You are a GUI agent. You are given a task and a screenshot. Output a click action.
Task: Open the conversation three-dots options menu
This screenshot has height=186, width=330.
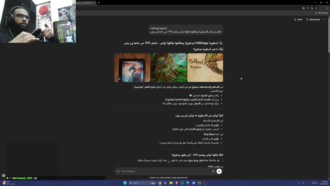point(324,19)
